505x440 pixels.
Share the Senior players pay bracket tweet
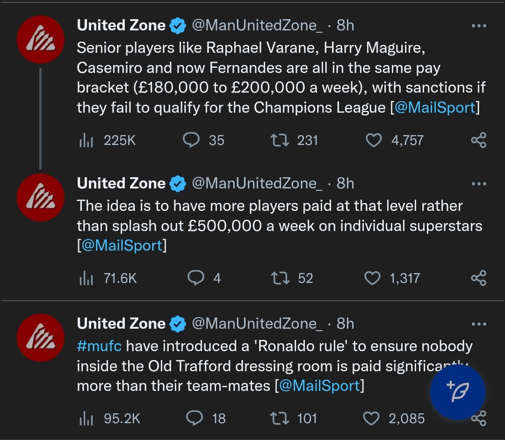(x=478, y=140)
